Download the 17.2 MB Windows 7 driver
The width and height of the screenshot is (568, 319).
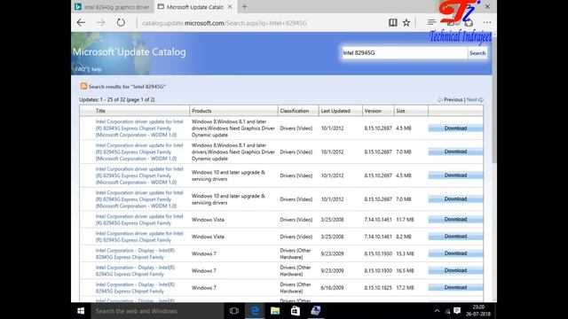pos(455,287)
